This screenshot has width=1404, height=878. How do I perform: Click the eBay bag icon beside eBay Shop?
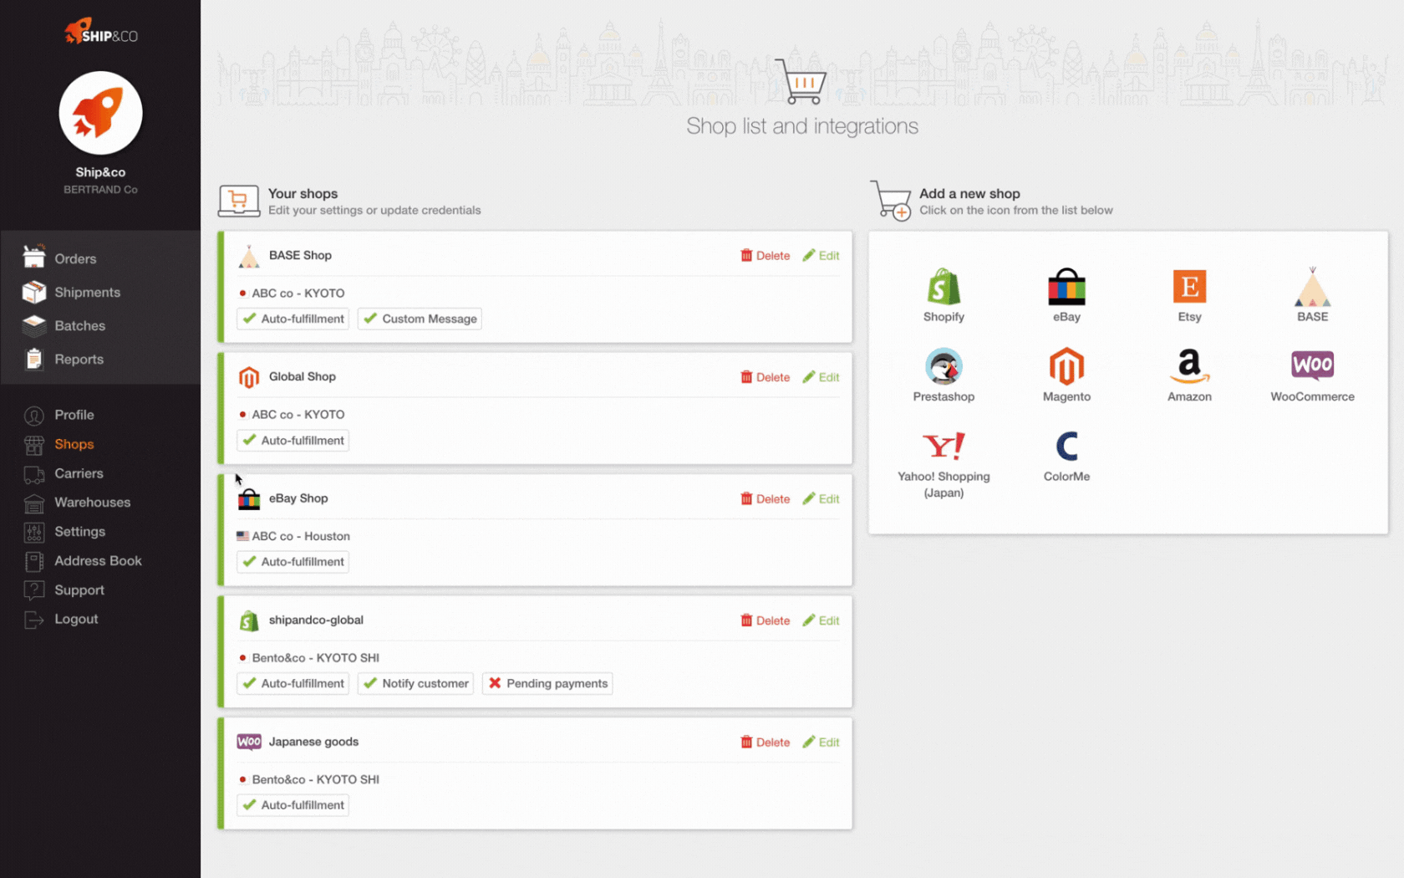(x=248, y=499)
